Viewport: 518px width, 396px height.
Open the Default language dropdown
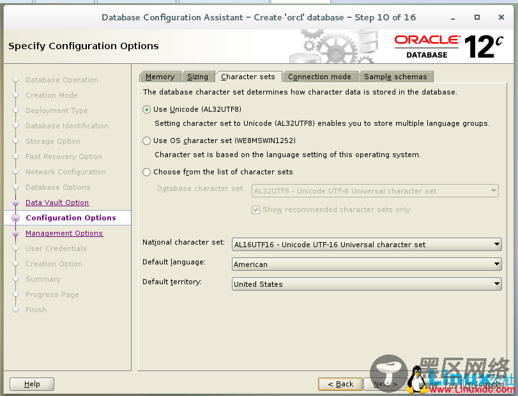click(367, 264)
